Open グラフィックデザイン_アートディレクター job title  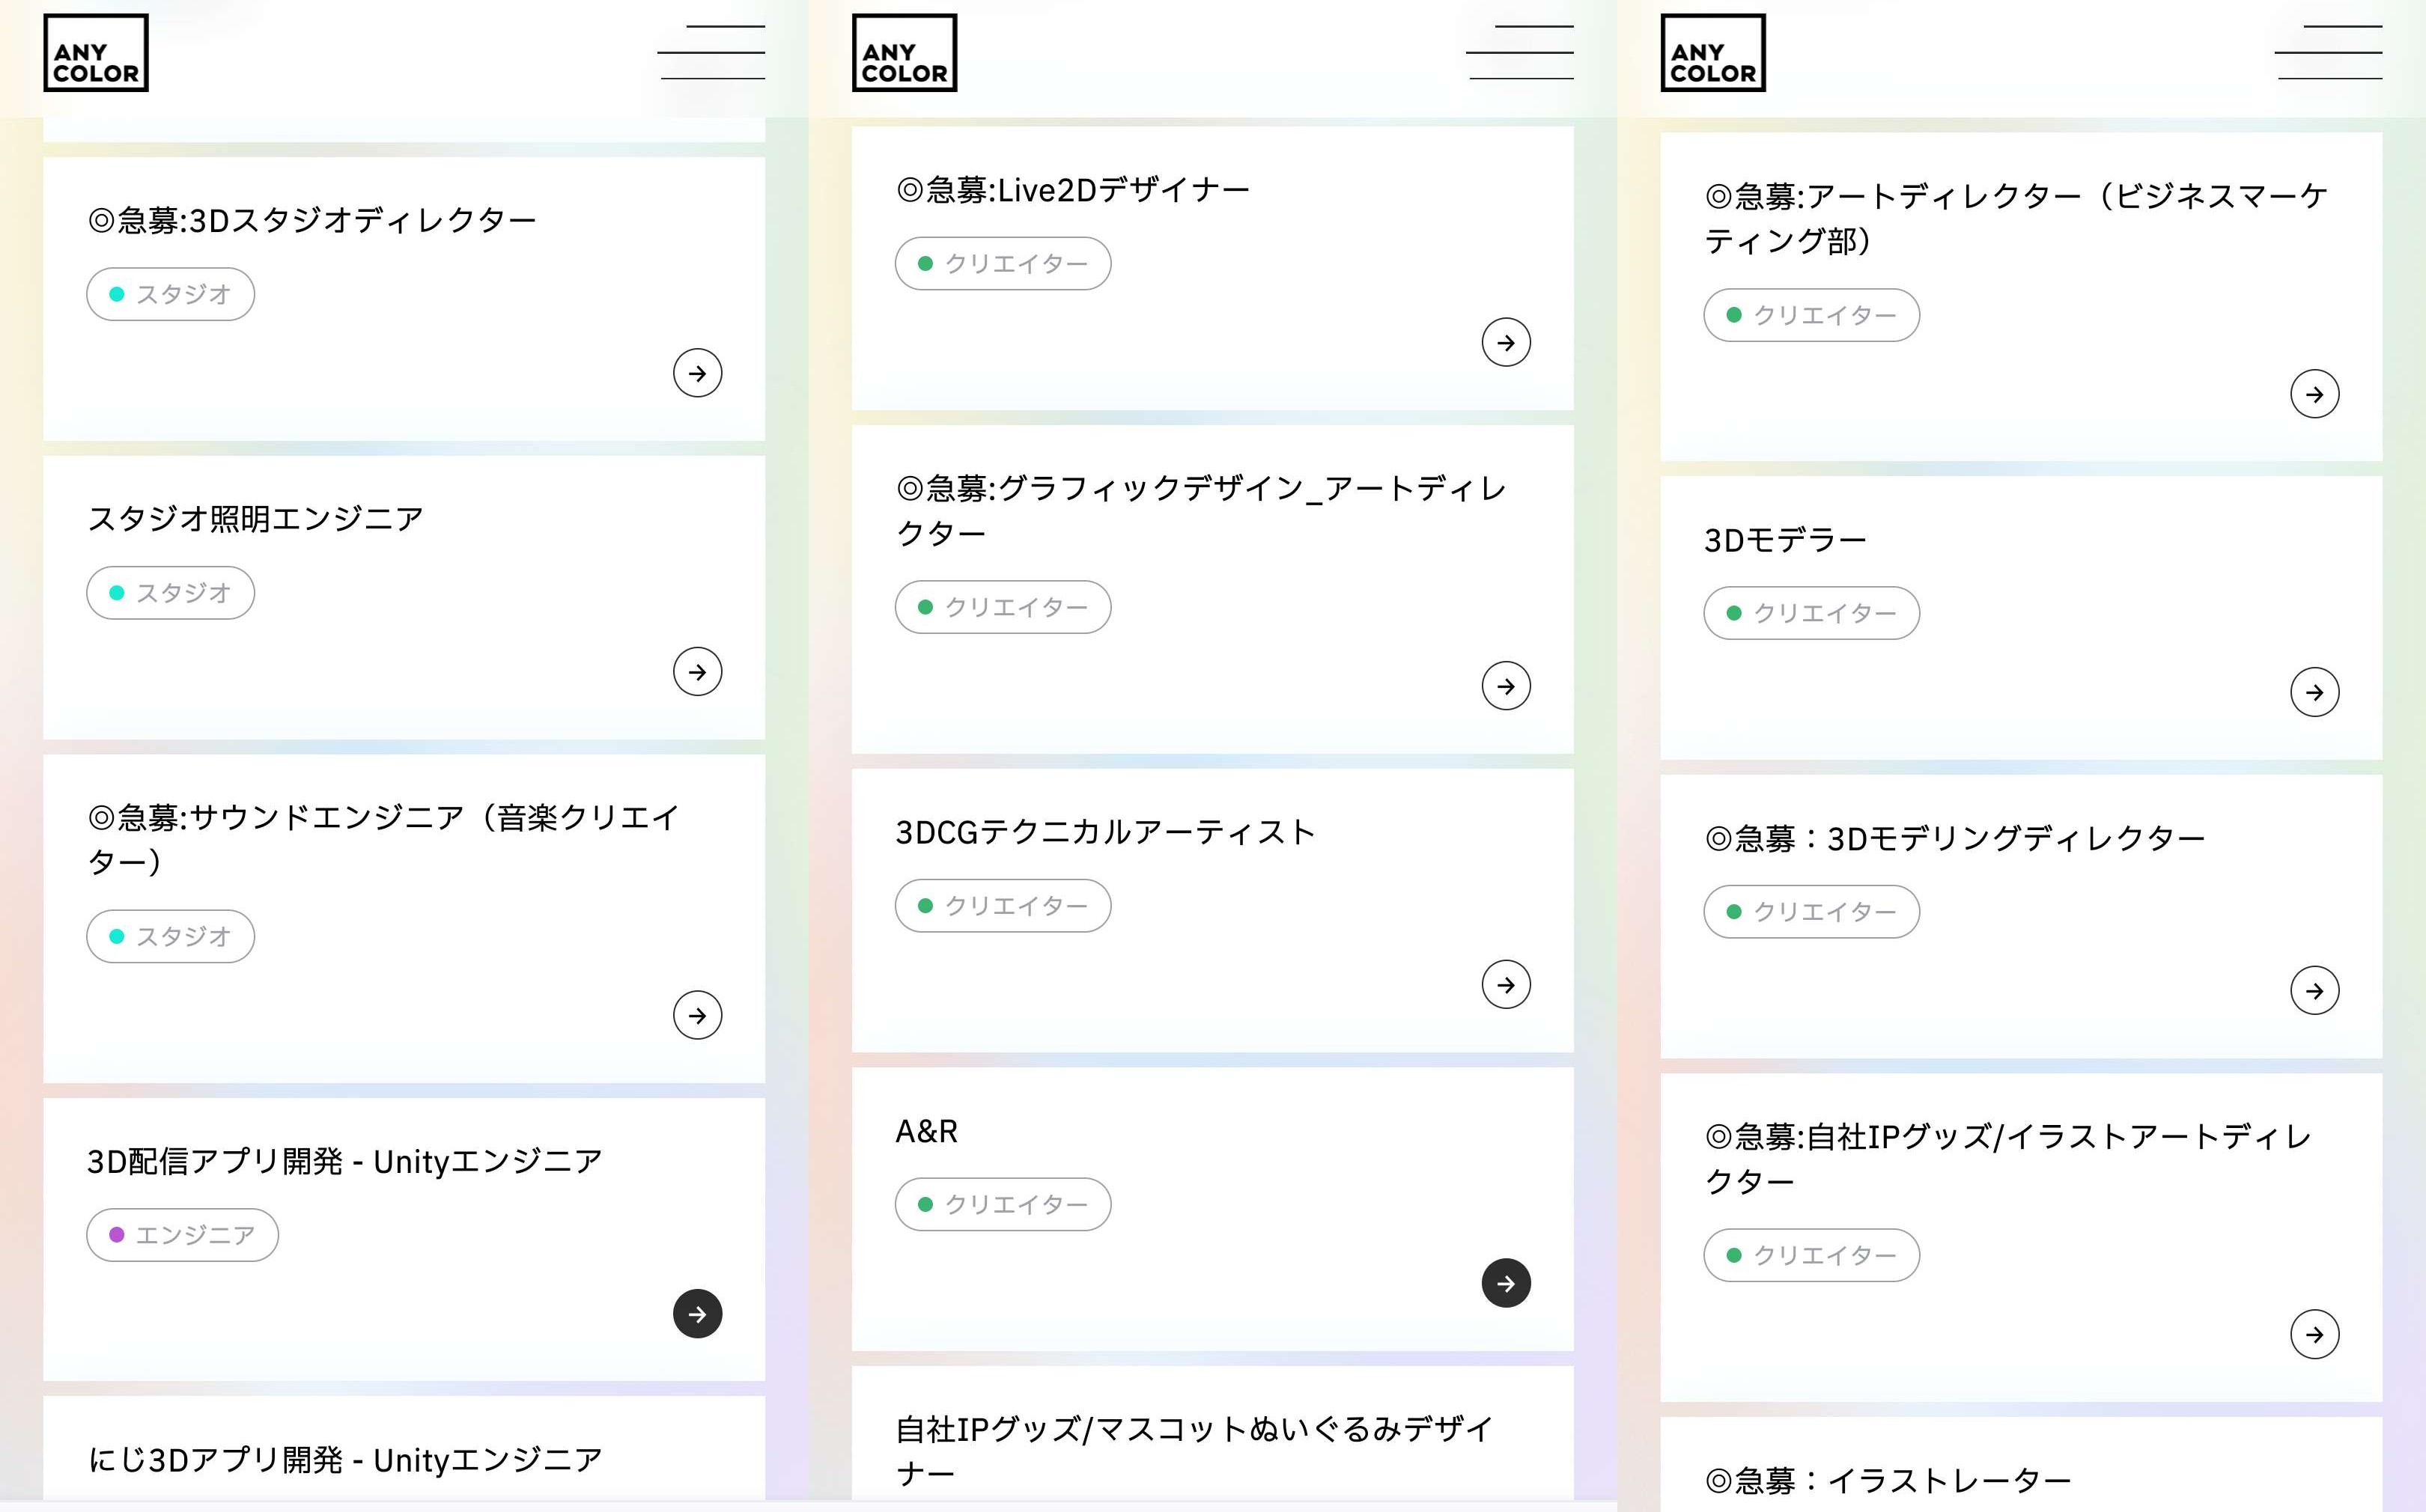(x=1200, y=510)
